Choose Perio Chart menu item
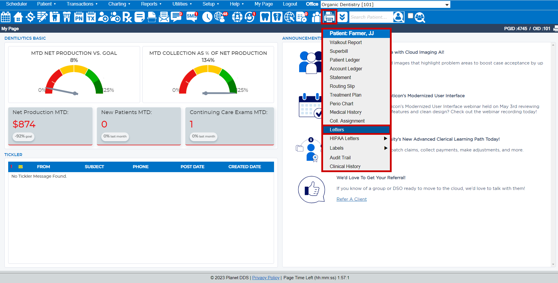Viewport: 558px width, 283px height. pos(356,104)
